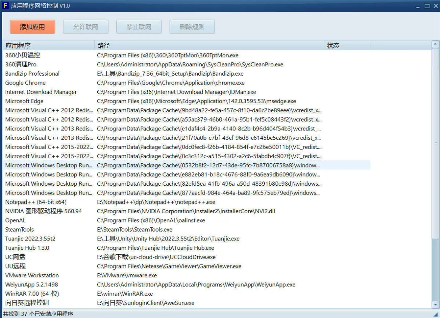Select the Microsoft Edge entry
The image size is (440, 318).
tap(24, 101)
